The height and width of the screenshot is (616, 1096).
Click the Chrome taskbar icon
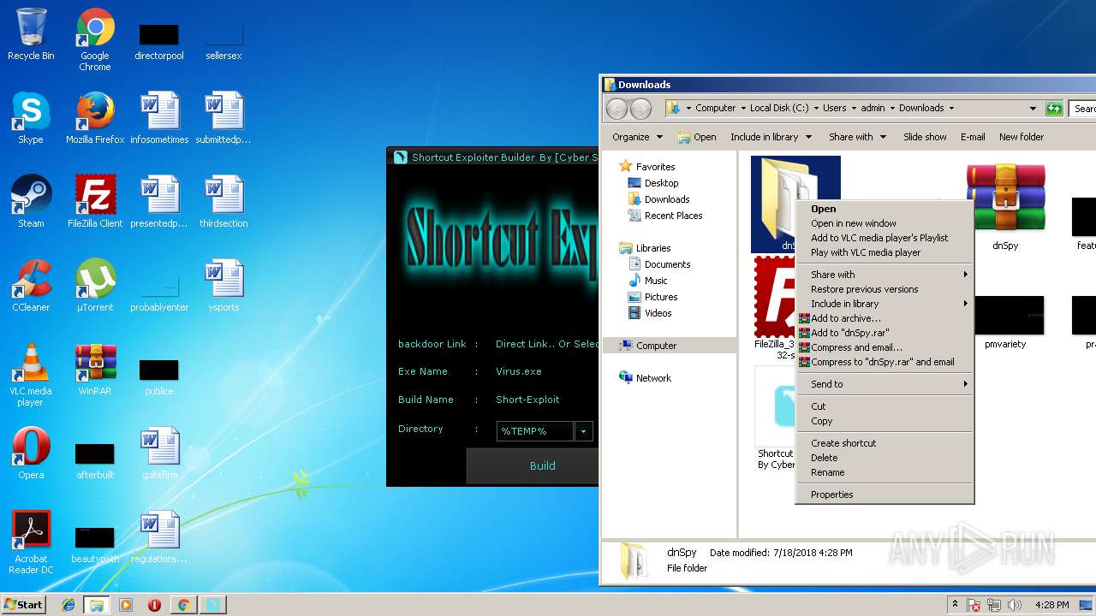pos(183,605)
